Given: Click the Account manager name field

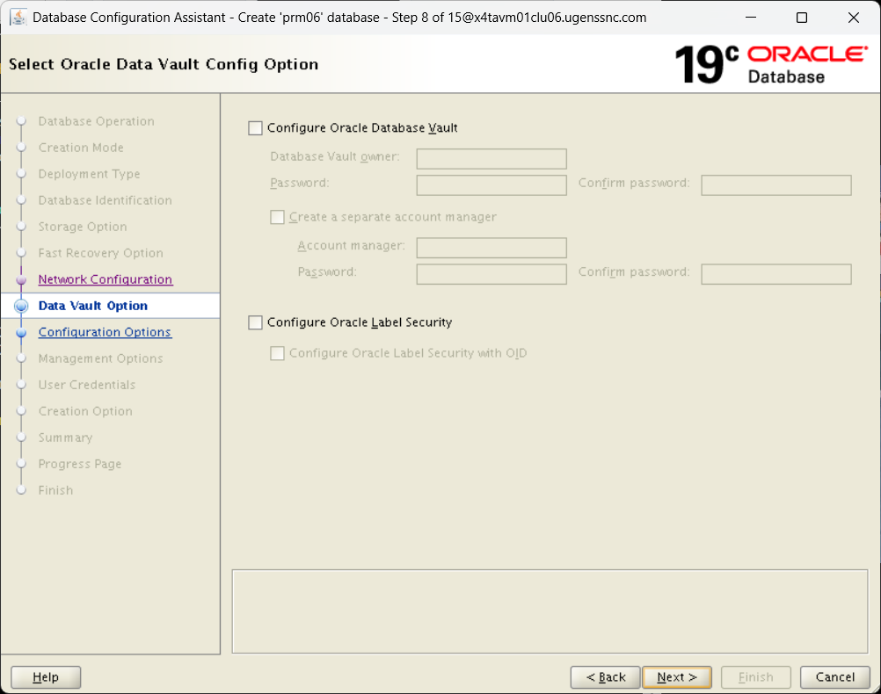Looking at the screenshot, I should pyautogui.click(x=491, y=248).
